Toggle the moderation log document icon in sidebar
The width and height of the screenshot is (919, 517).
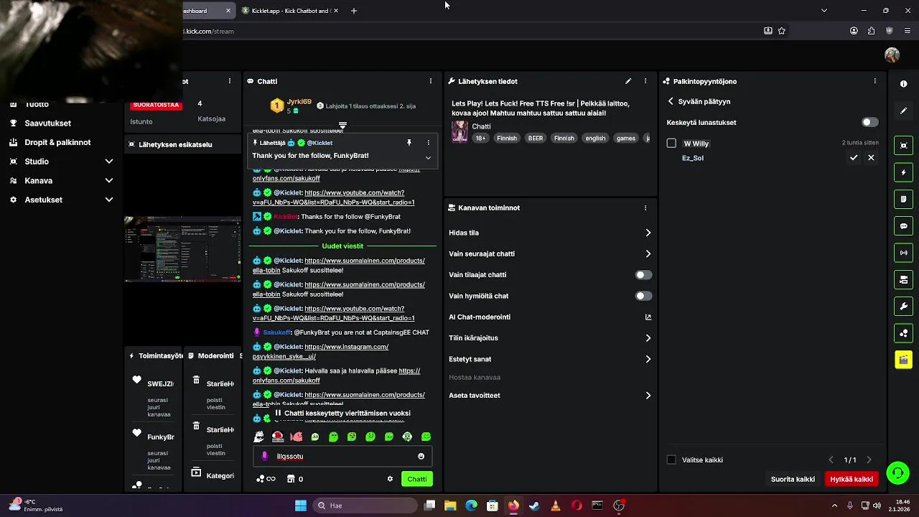click(903, 199)
